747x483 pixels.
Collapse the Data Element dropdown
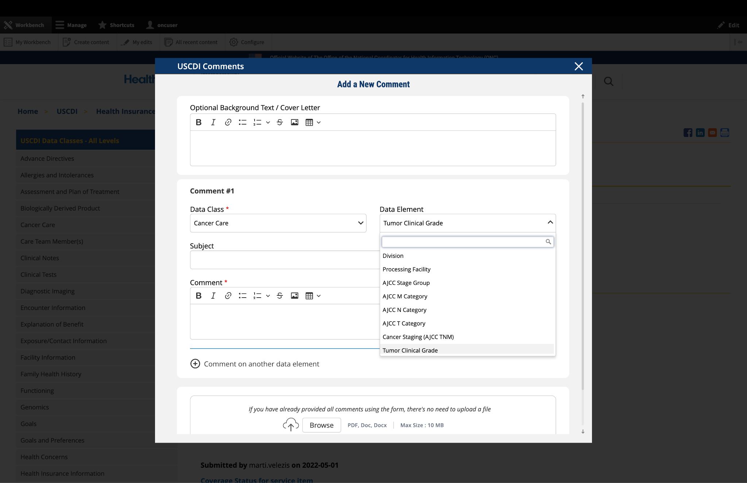(x=550, y=223)
